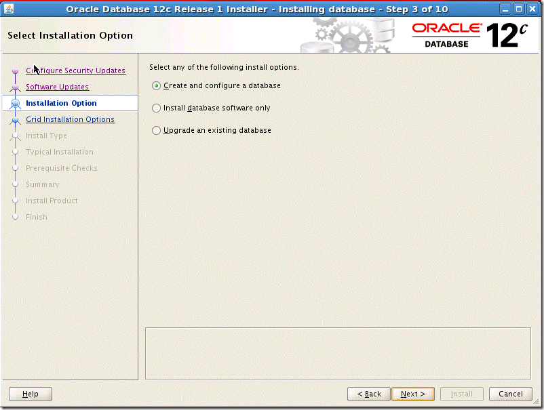
Task: Click the Finish step label
Action: (x=37, y=217)
